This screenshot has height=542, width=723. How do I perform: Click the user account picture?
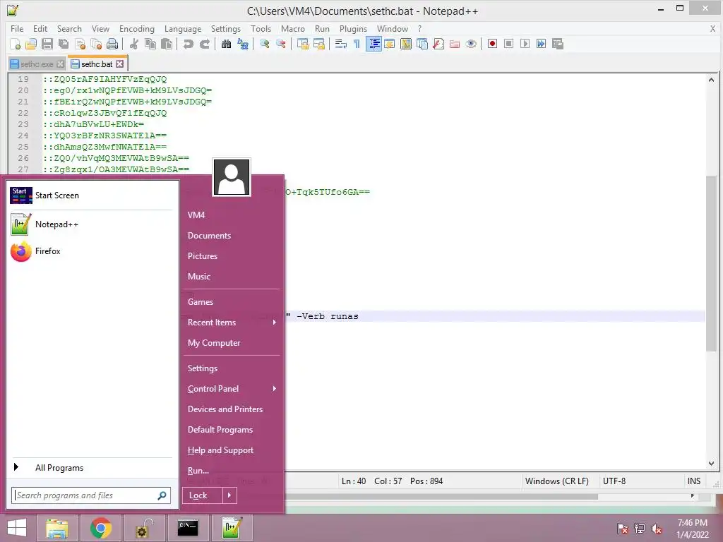tap(232, 177)
